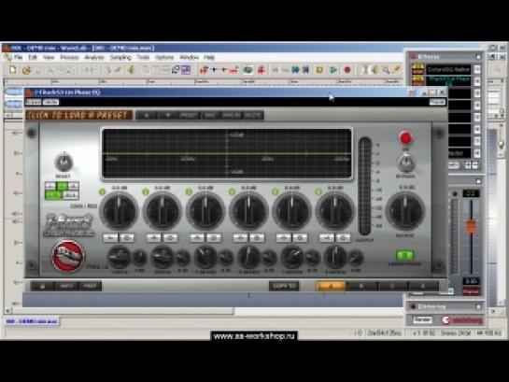Collapse the Effects panel in Master Section

pyautogui.click(x=478, y=57)
